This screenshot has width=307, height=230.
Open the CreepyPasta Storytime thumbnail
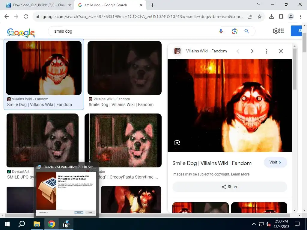pos(123,140)
